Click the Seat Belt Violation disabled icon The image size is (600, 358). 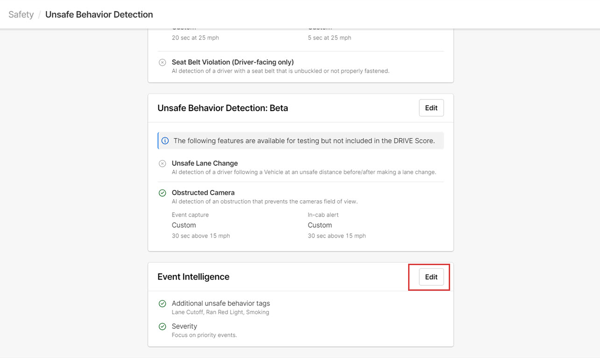tap(162, 63)
